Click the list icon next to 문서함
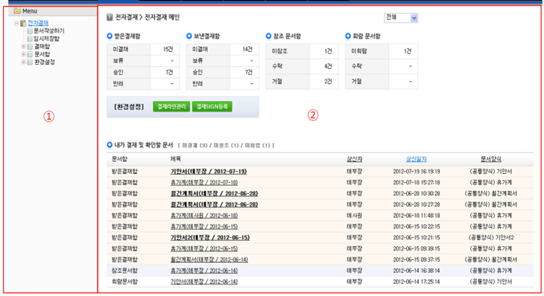 [30, 54]
